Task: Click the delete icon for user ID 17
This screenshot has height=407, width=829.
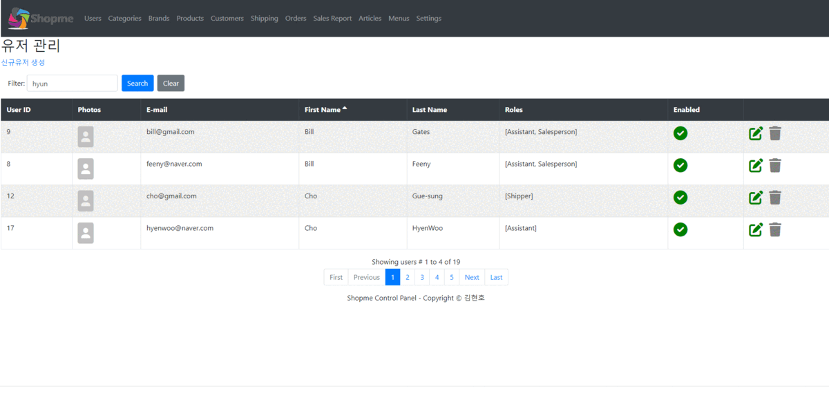Action: click(775, 229)
